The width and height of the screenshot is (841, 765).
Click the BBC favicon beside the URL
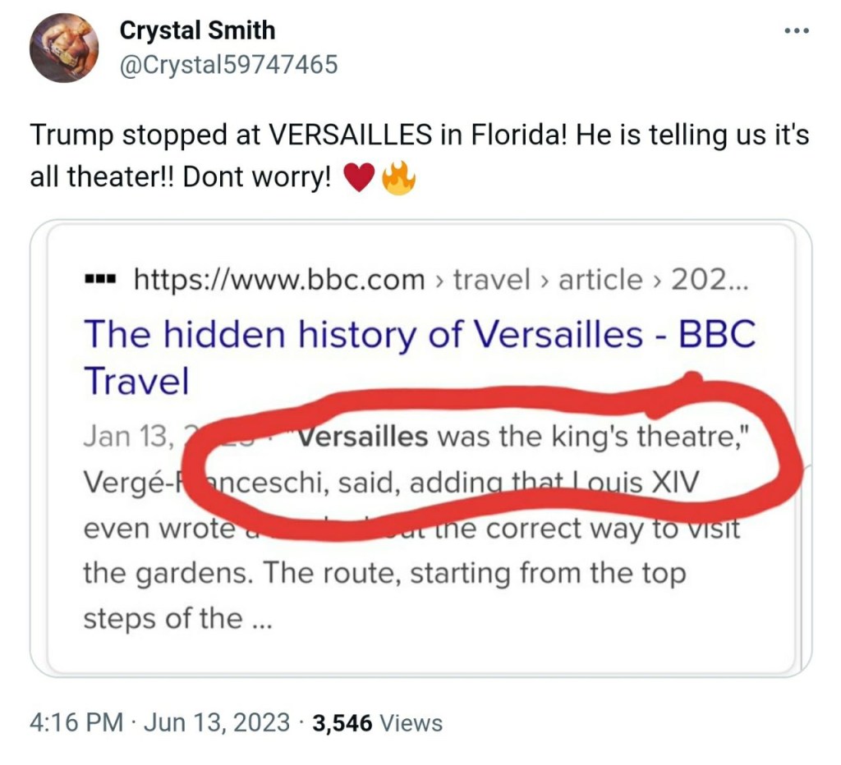[x=99, y=280]
